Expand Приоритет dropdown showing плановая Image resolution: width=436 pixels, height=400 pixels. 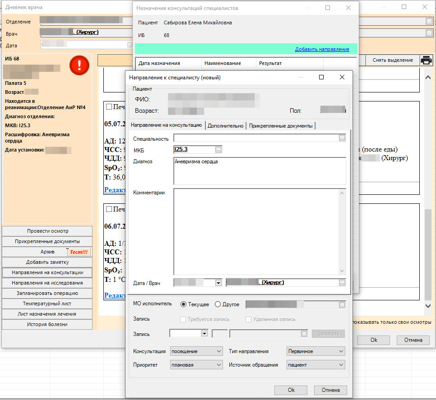point(196,365)
